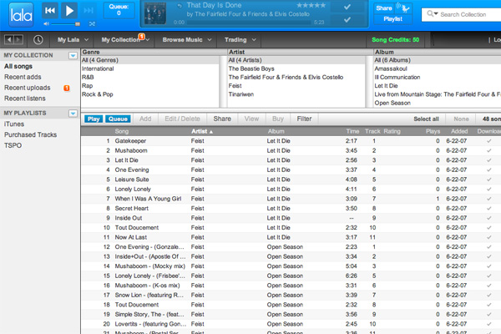Click the now playing album art thumbnail
This screenshot has width=501, height=334.
155,13
